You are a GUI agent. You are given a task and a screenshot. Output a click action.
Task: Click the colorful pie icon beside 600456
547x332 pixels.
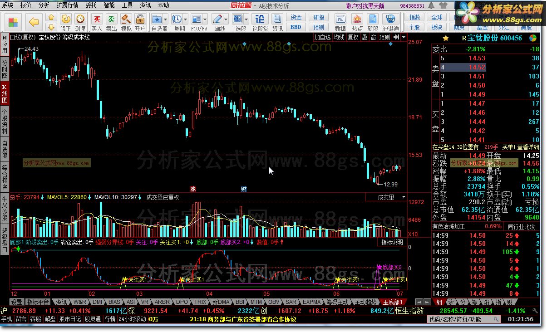[532, 38]
